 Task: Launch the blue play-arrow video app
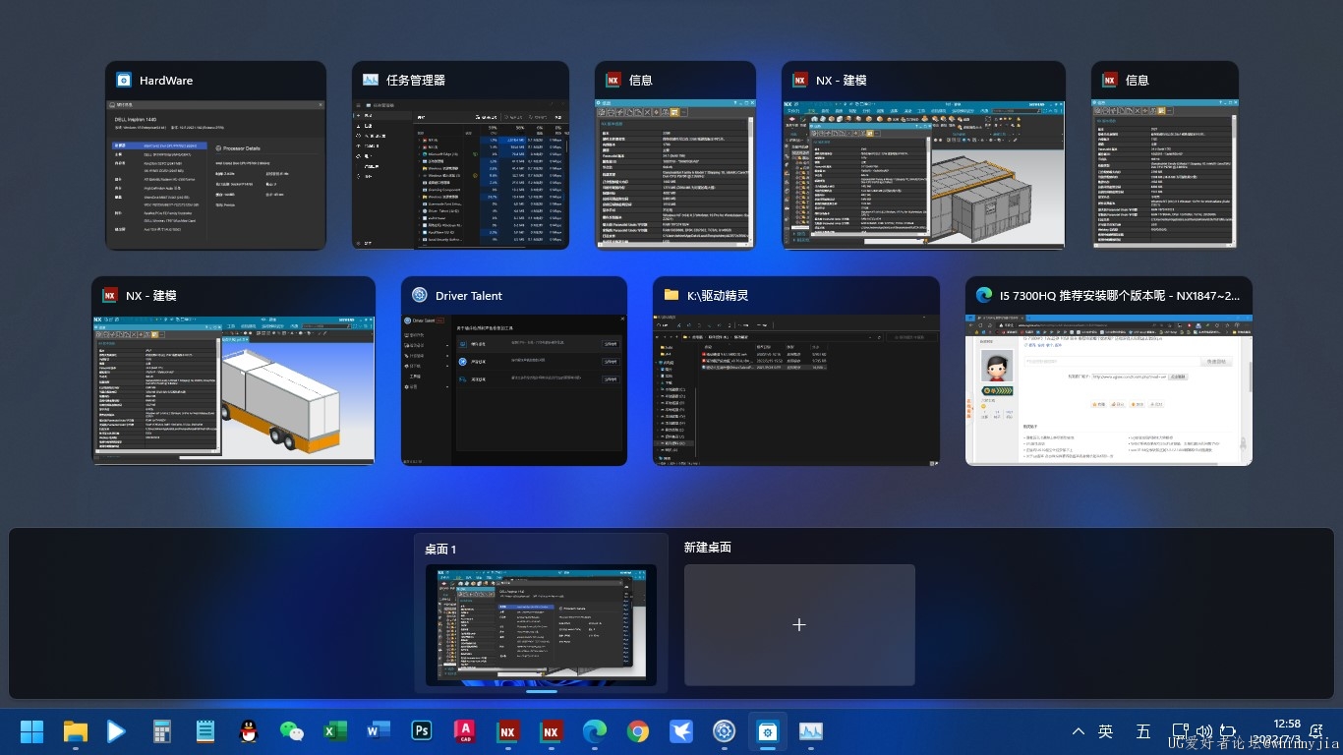click(117, 731)
